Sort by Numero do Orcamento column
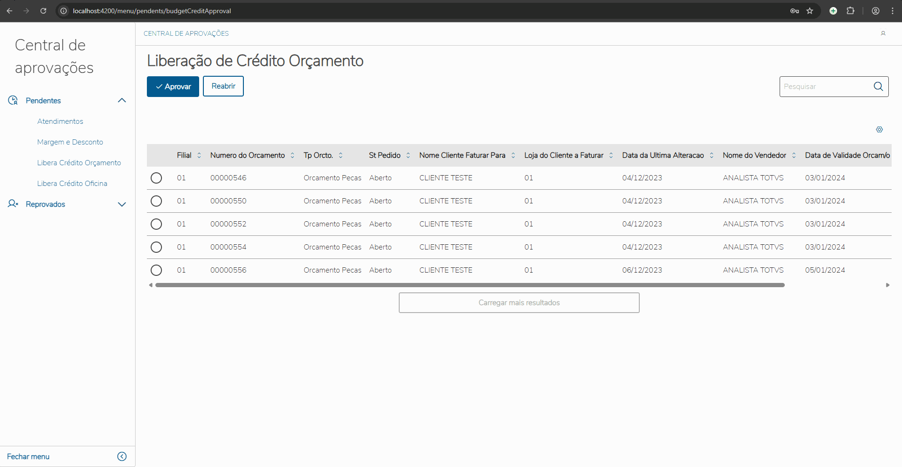This screenshot has width=902, height=467. tap(292, 155)
